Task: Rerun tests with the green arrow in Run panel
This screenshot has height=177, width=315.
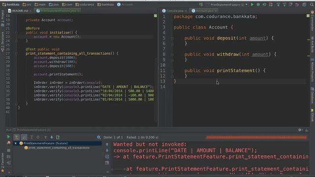Action: pos(8,137)
